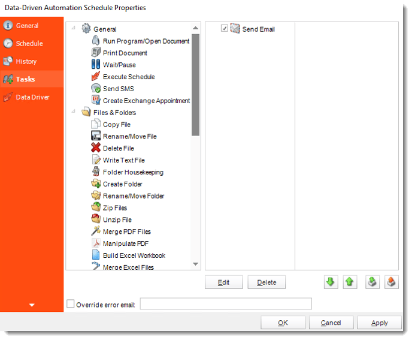Click the Rename/Move File icon
Viewport: 412px width, 340px height.
click(96, 136)
